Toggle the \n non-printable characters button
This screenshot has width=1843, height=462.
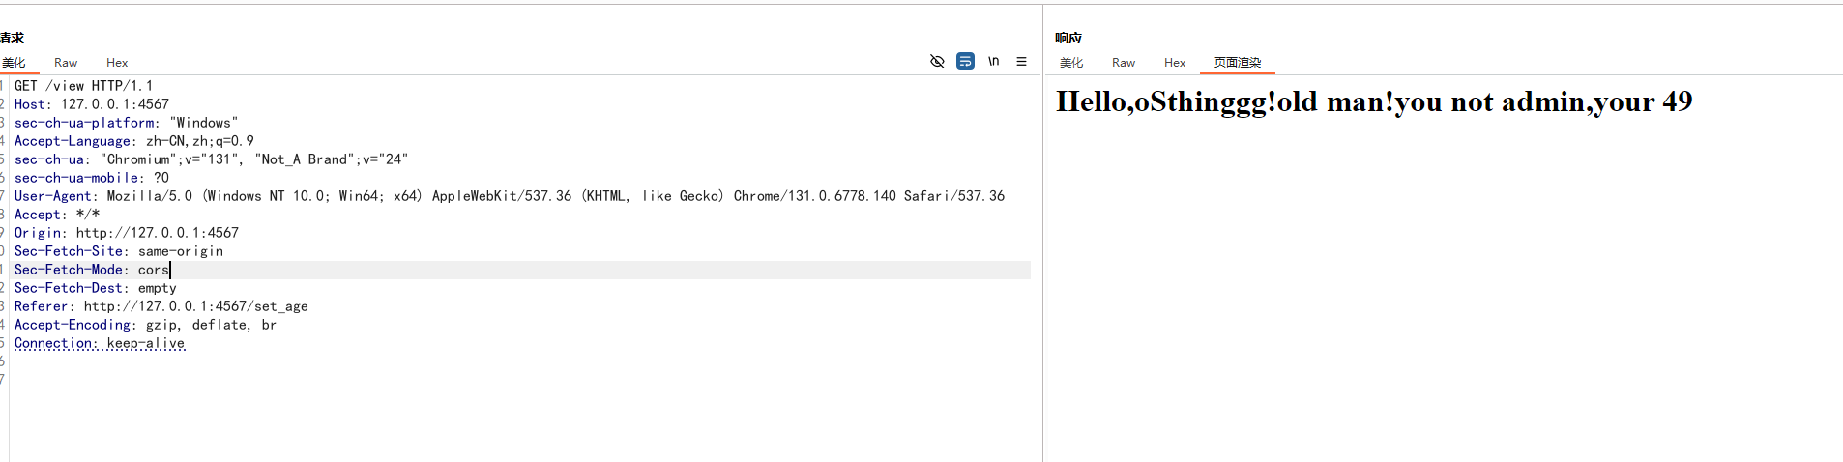[x=993, y=61]
